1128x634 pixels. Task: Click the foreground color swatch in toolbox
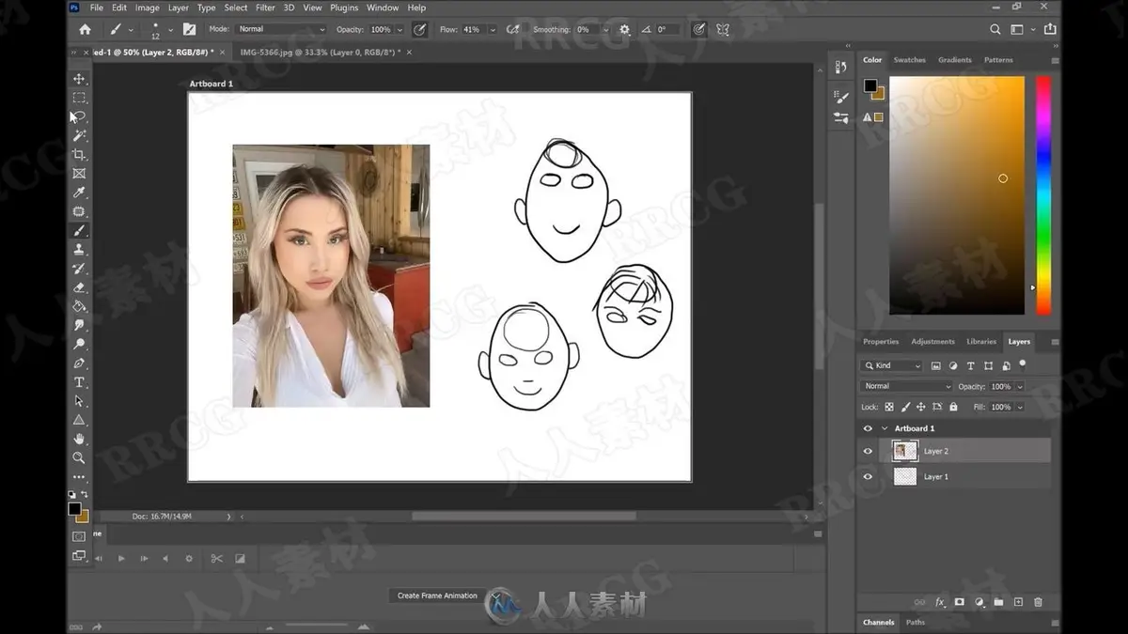pos(74,508)
